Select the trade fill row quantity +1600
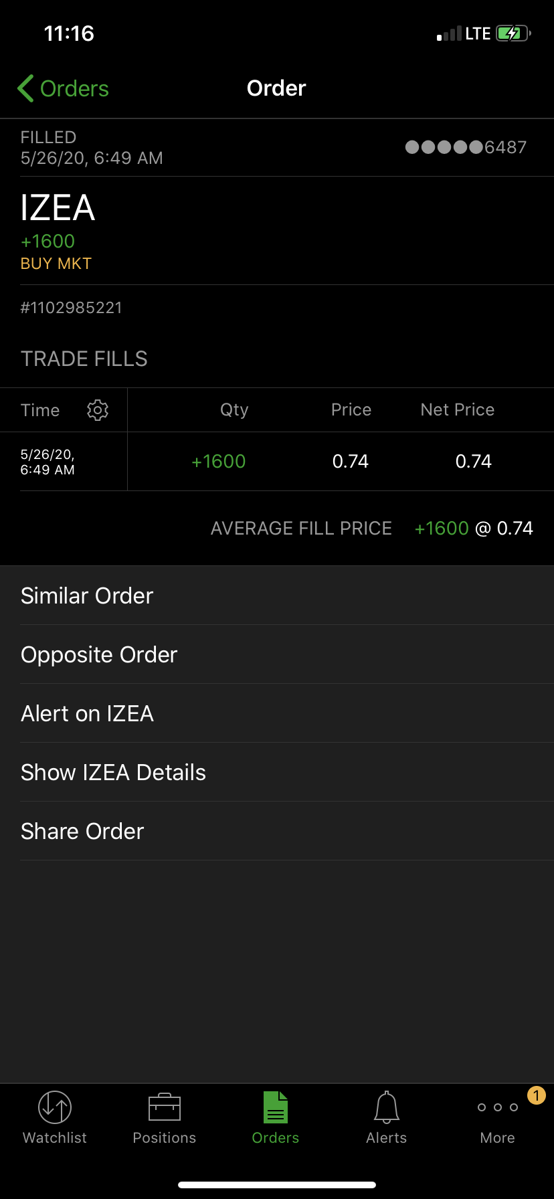 click(219, 461)
